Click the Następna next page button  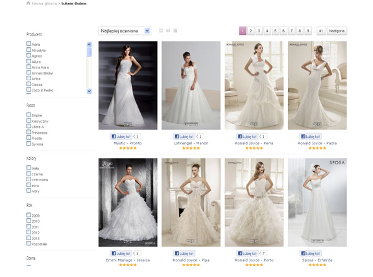coord(337,31)
